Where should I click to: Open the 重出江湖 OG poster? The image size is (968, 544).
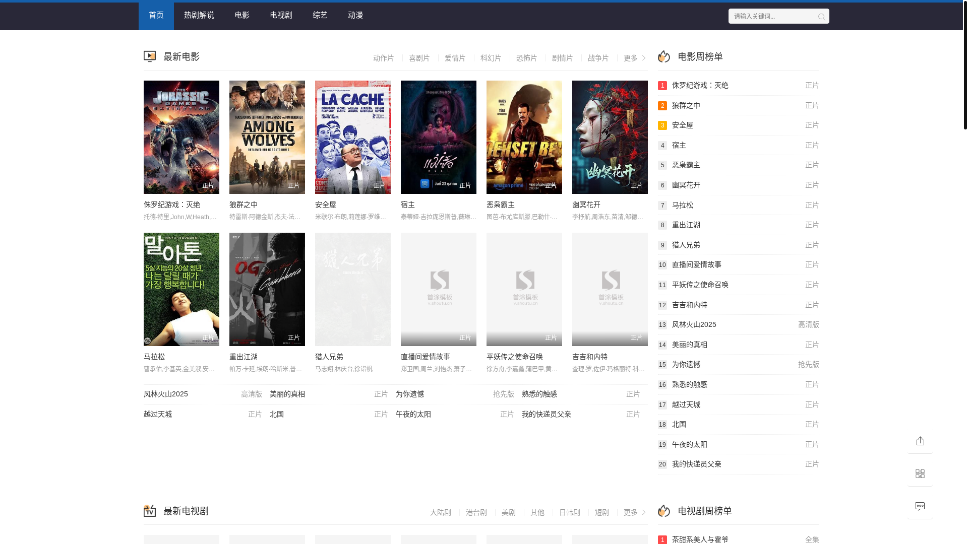(x=267, y=289)
